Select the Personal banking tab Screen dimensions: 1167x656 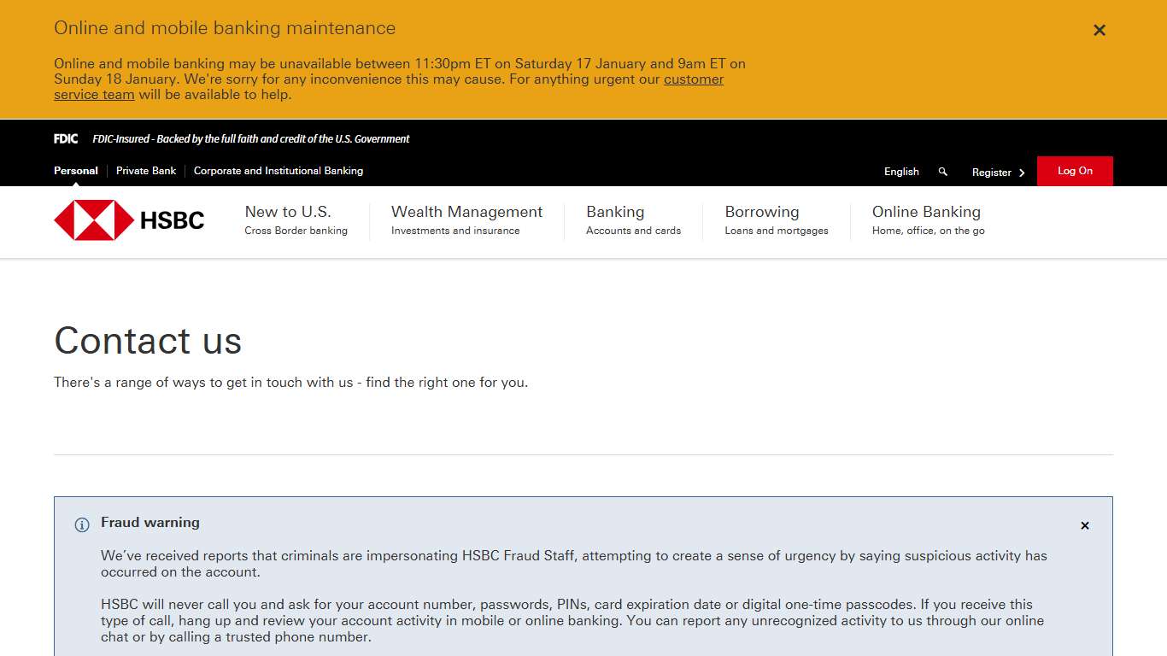75,171
